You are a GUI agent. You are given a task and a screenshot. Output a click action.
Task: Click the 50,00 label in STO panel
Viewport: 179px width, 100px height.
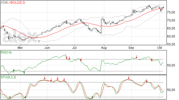pyautogui.click(x=171, y=90)
